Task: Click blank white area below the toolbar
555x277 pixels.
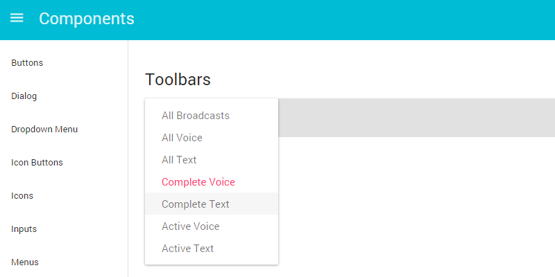Action: (416, 208)
